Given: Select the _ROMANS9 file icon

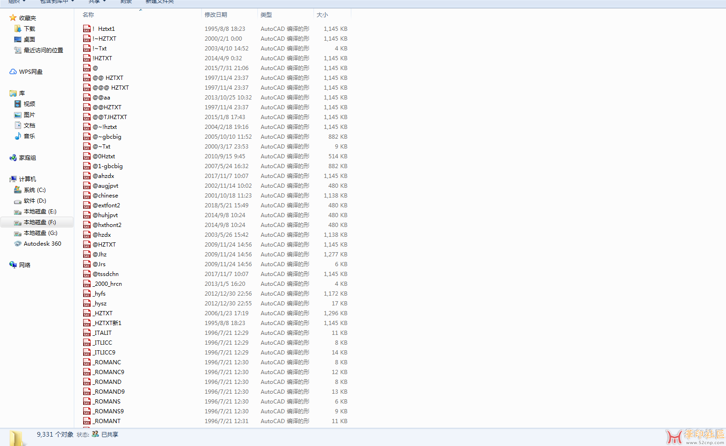Looking at the screenshot, I should (87, 411).
